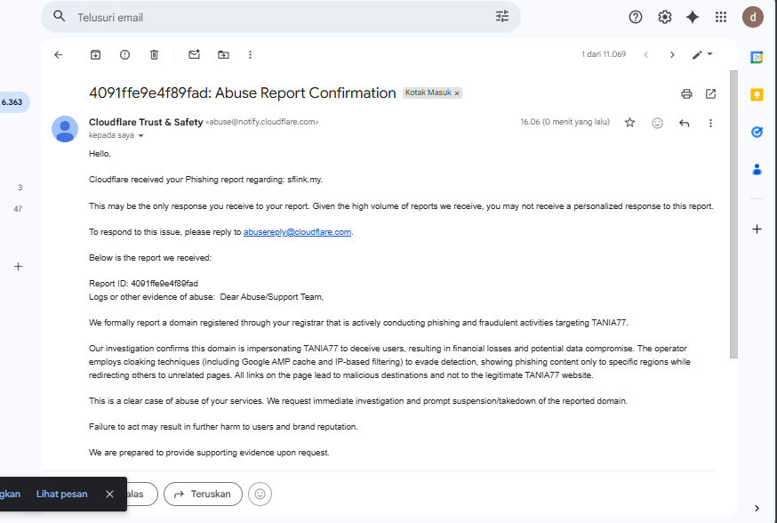Open email in new window
The width and height of the screenshot is (777, 523).
[x=710, y=93]
